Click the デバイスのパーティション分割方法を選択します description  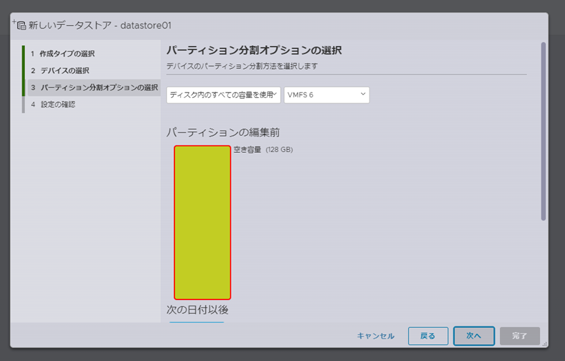pyautogui.click(x=242, y=66)
